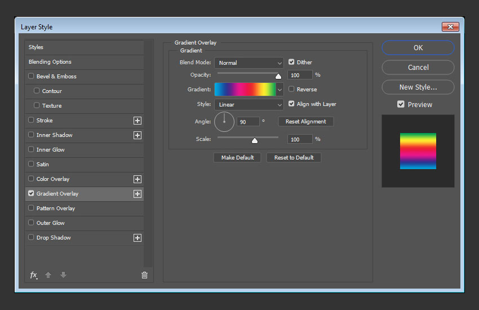This screenshot has height=310, width=479.
Task: Click the rainbow gradient swatch to edit
Action: 245,90
